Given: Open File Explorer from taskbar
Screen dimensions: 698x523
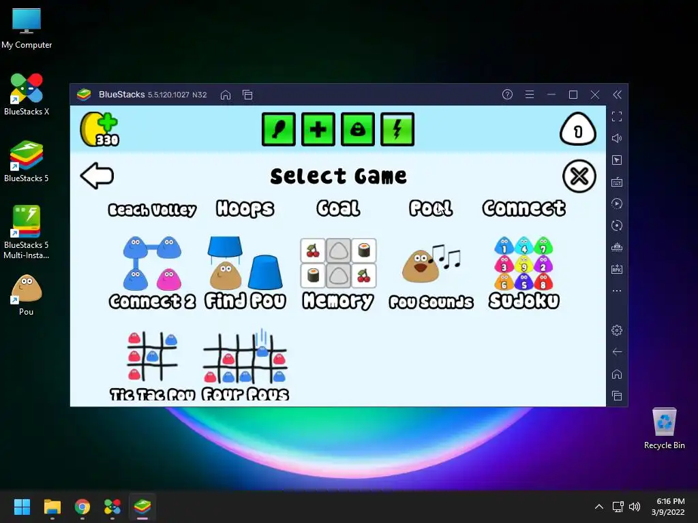Looking at the screenshot, I should pyautogui.click(x=52, y=507).
